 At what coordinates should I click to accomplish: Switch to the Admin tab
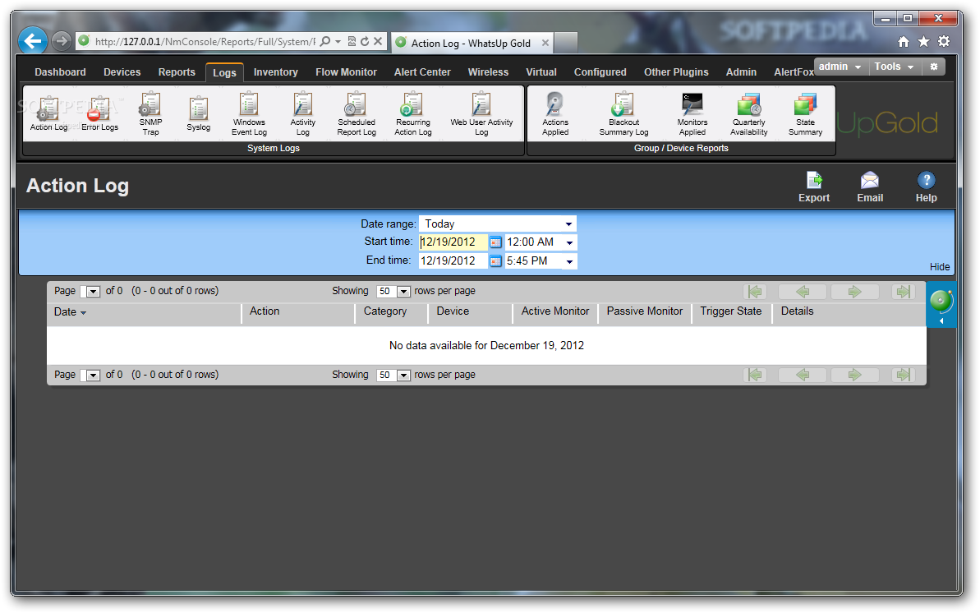tap(741, 72)
